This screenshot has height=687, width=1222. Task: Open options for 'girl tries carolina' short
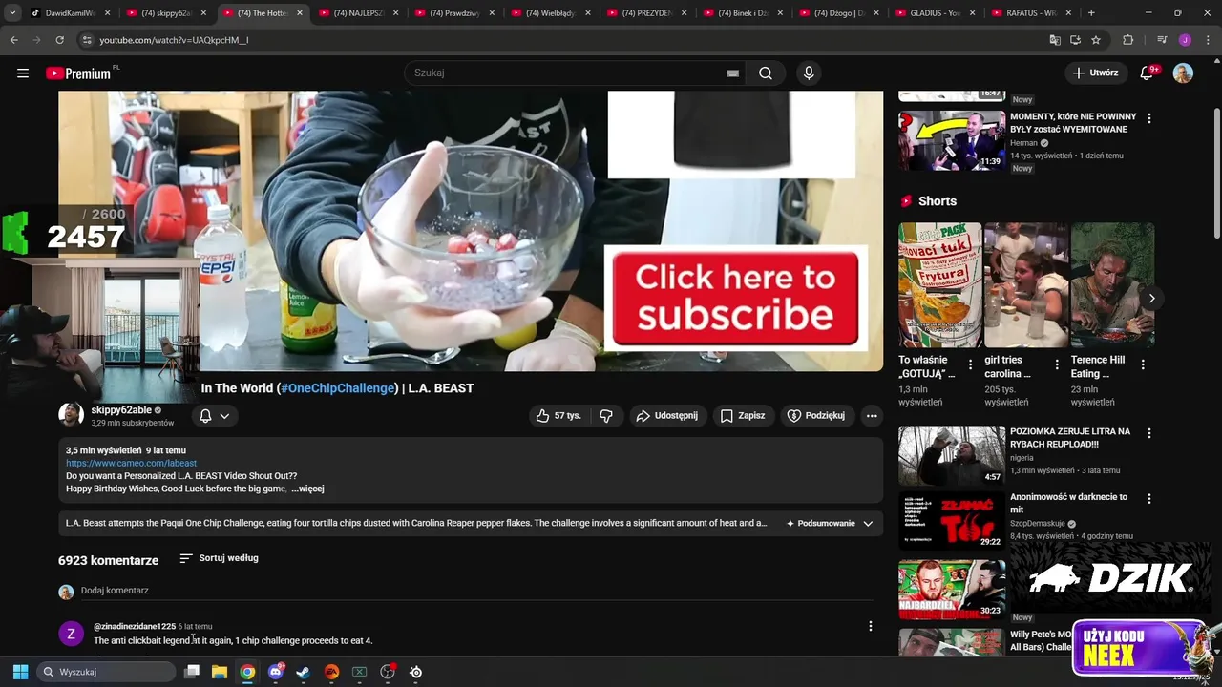click(x=1057, y=364)
